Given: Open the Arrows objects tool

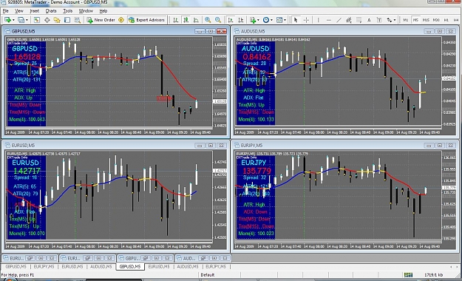Looking at the screenshot, I should click(x=390, y=20).
